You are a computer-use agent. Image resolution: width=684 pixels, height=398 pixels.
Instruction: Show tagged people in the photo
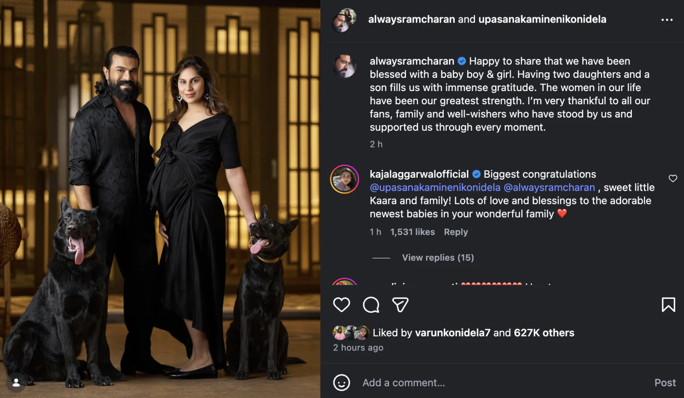tap(16, 383)
